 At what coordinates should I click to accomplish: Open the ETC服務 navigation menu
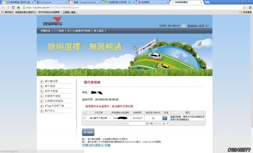coord(59,31)
